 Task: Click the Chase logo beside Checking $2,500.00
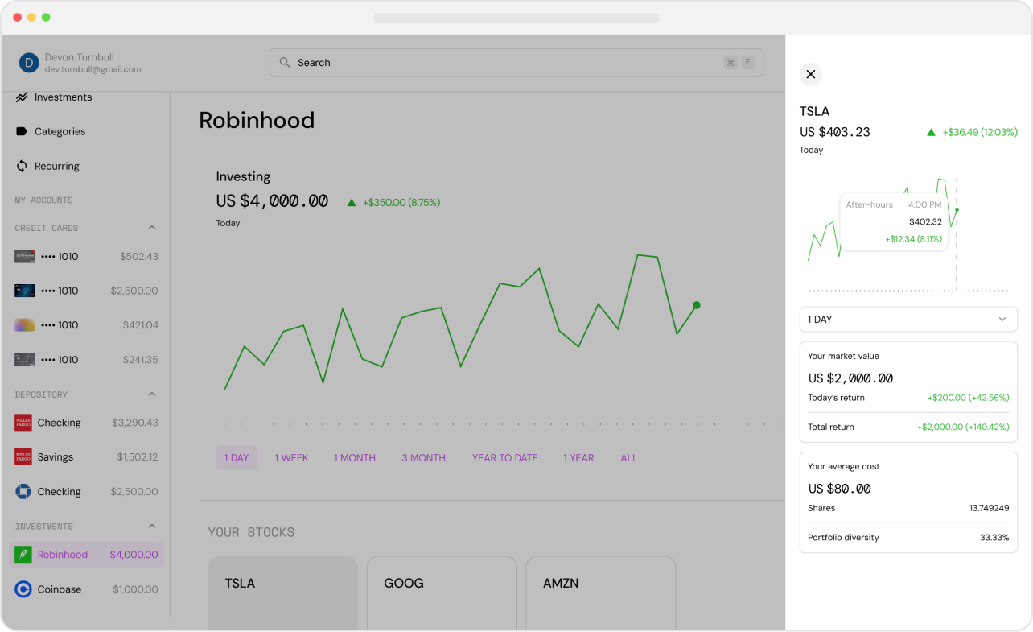click(23, 492)
